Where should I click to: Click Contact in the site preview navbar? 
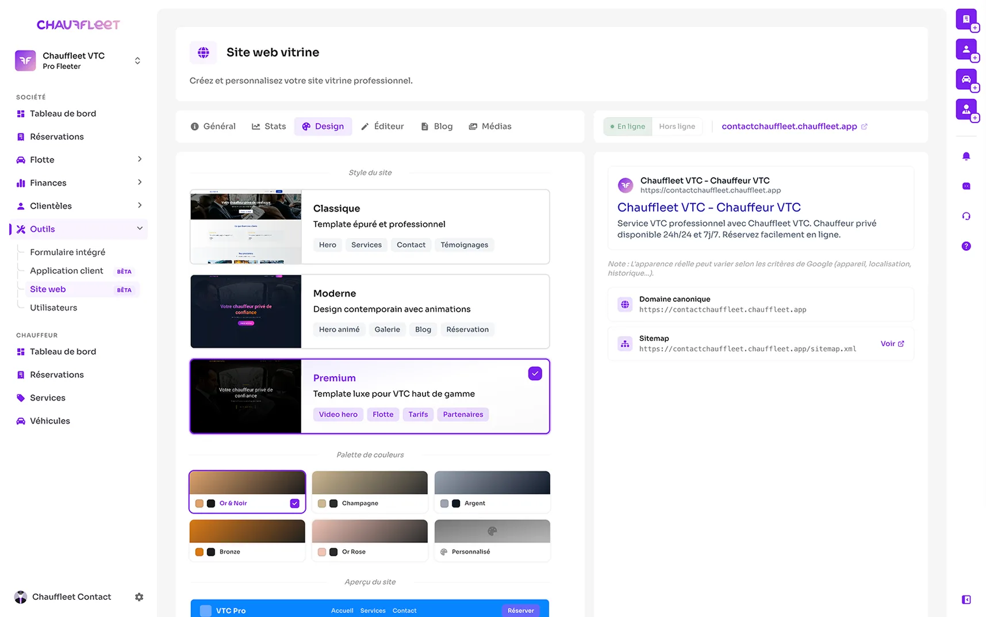[x=404, y=611]
